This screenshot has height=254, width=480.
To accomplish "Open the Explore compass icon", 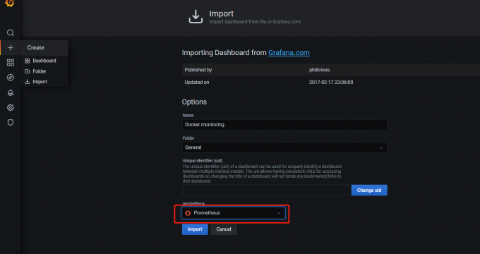I will pyautogui.click(x=11, y=78).
